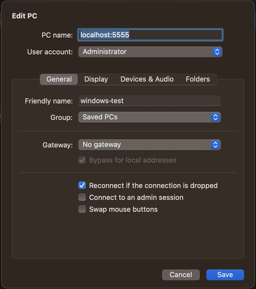The width and height of the screenshot is (256, 289).
Task: Open the Gateway dropdown
Action: [149, 145]
